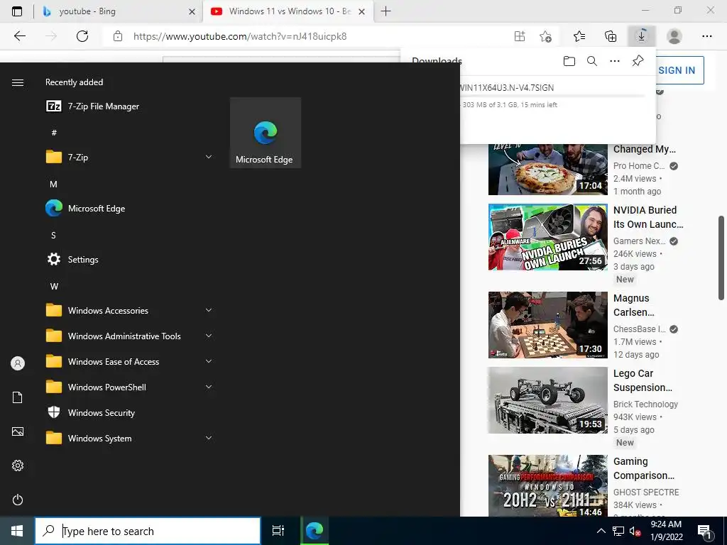
Task: Focus the taskbar search box
Action: pyautogui.click(x=148, y=531)
